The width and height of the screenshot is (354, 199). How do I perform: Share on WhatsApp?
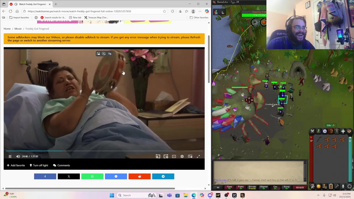tap(92, 176)
